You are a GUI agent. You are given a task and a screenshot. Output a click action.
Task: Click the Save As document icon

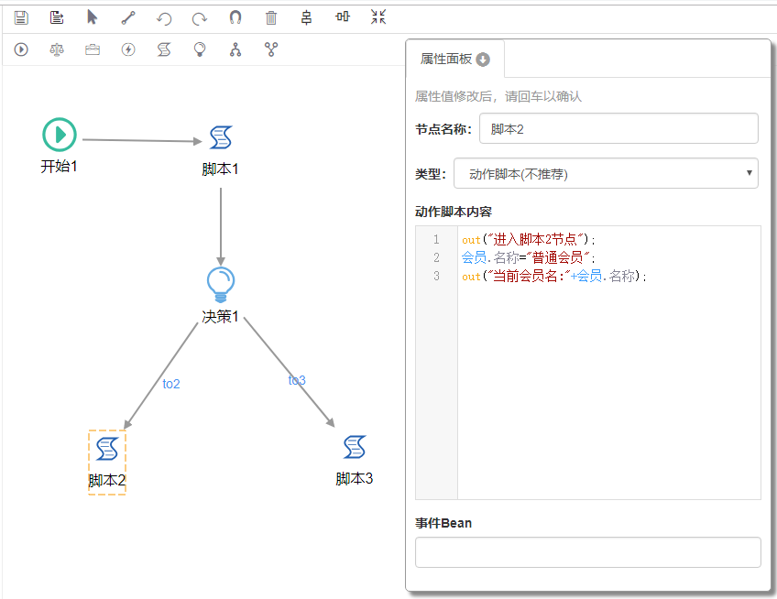coord(57,17)
